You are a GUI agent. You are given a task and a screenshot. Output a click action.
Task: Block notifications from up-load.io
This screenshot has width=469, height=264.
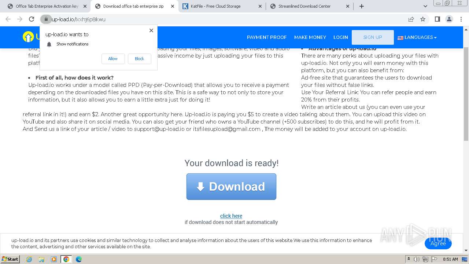tap(139, 59)
